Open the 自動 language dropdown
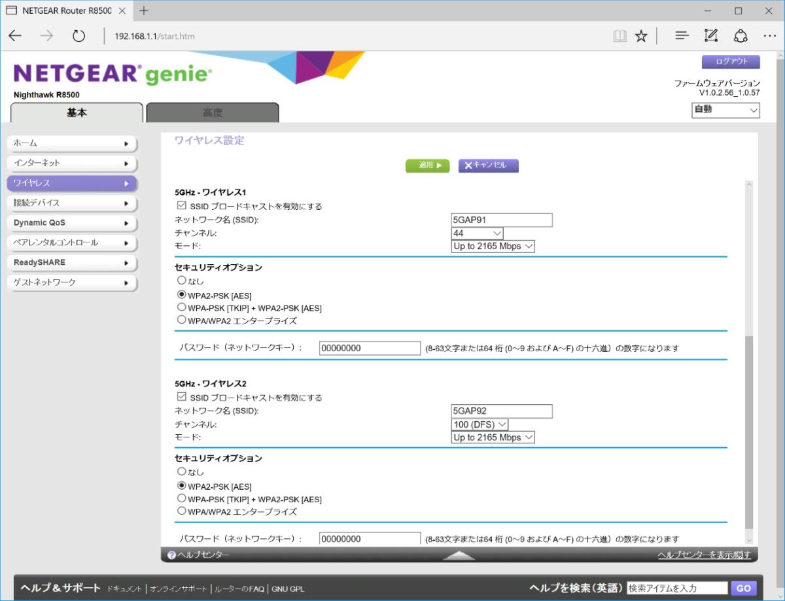 [725, 110]
